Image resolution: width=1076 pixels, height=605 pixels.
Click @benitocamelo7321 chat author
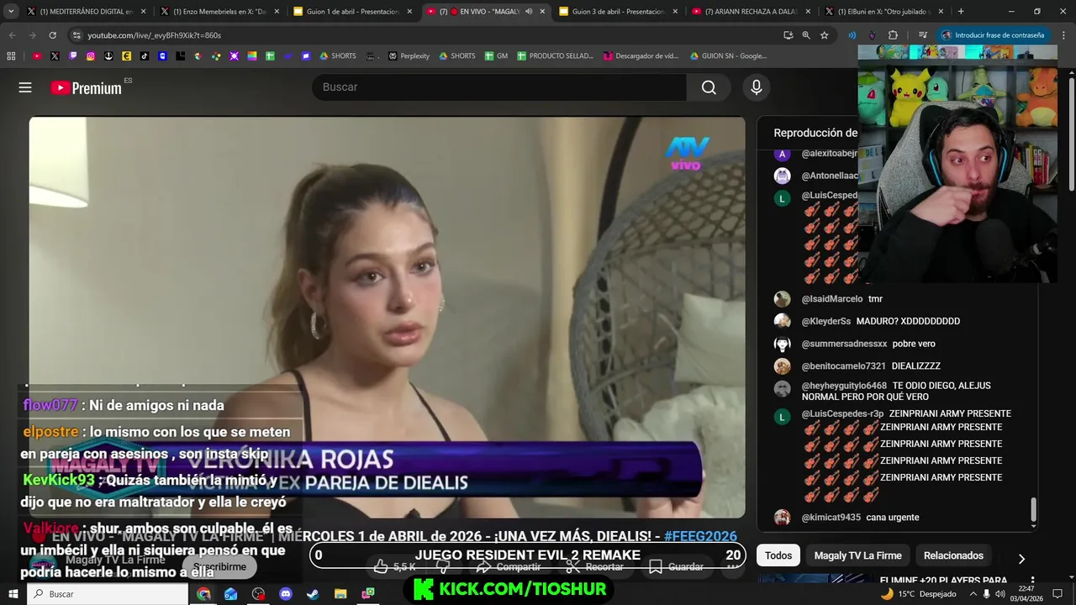843,366
